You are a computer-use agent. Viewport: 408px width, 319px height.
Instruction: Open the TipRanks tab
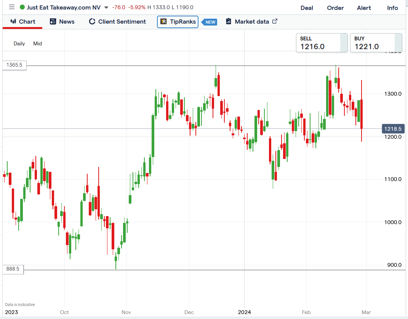point(178,22)
